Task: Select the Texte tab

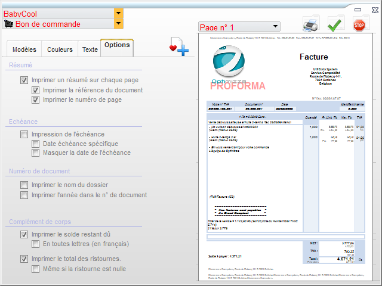Action: [x=90, y=49]
